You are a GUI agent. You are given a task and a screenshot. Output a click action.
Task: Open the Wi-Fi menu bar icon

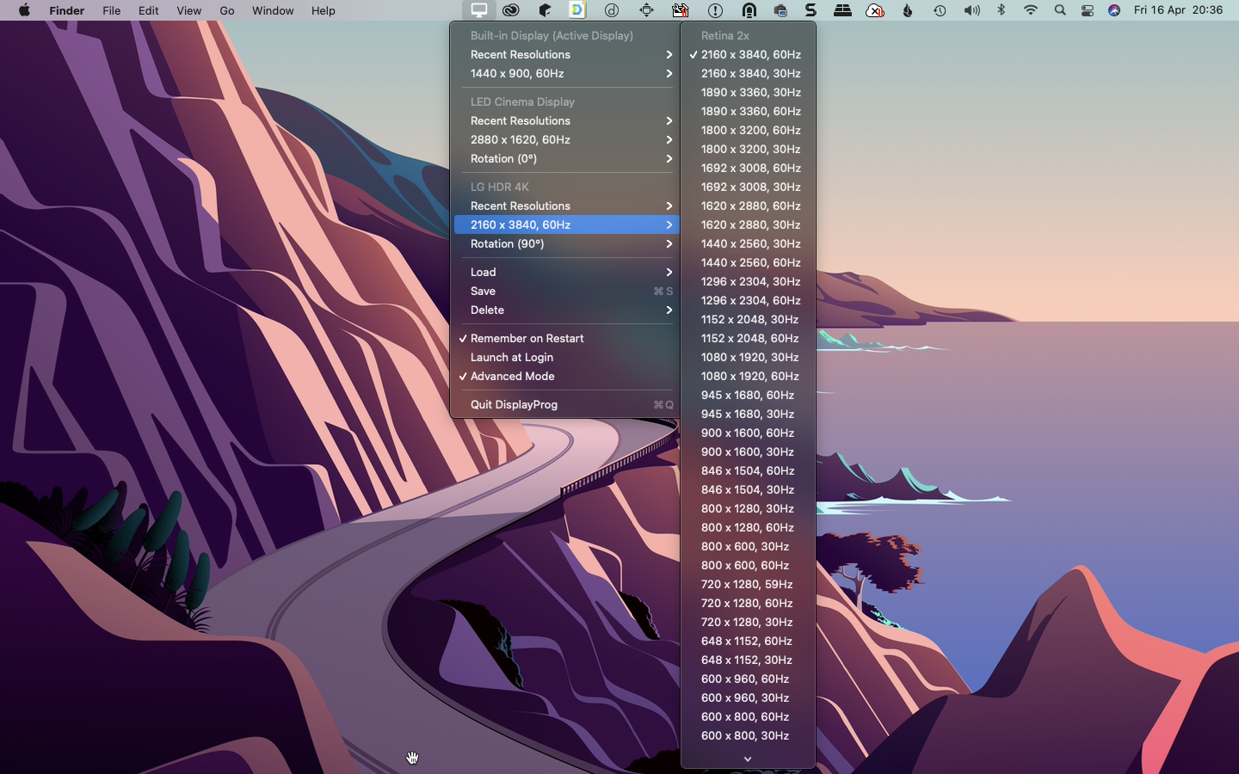click(1030, 10)
